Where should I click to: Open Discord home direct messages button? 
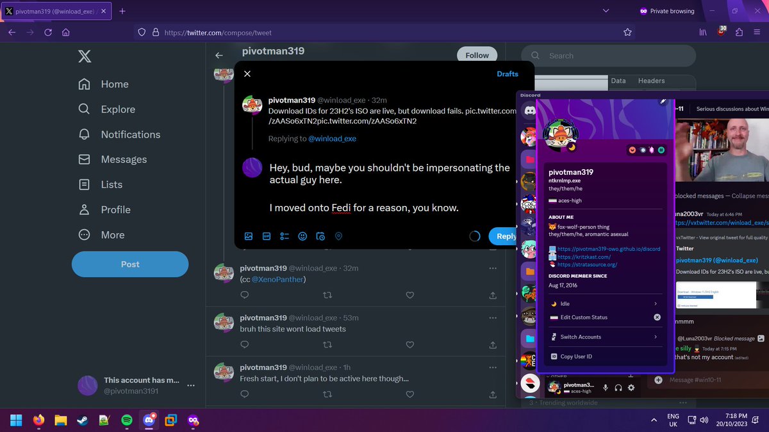pos(529,110)
